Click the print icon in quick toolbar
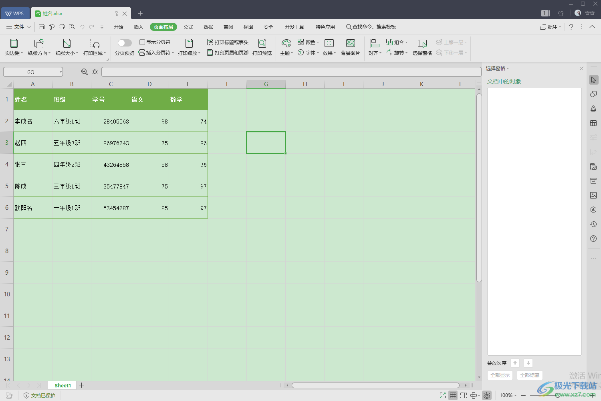Viewport: 601px width, 401px height. click(x=62, y=27)
